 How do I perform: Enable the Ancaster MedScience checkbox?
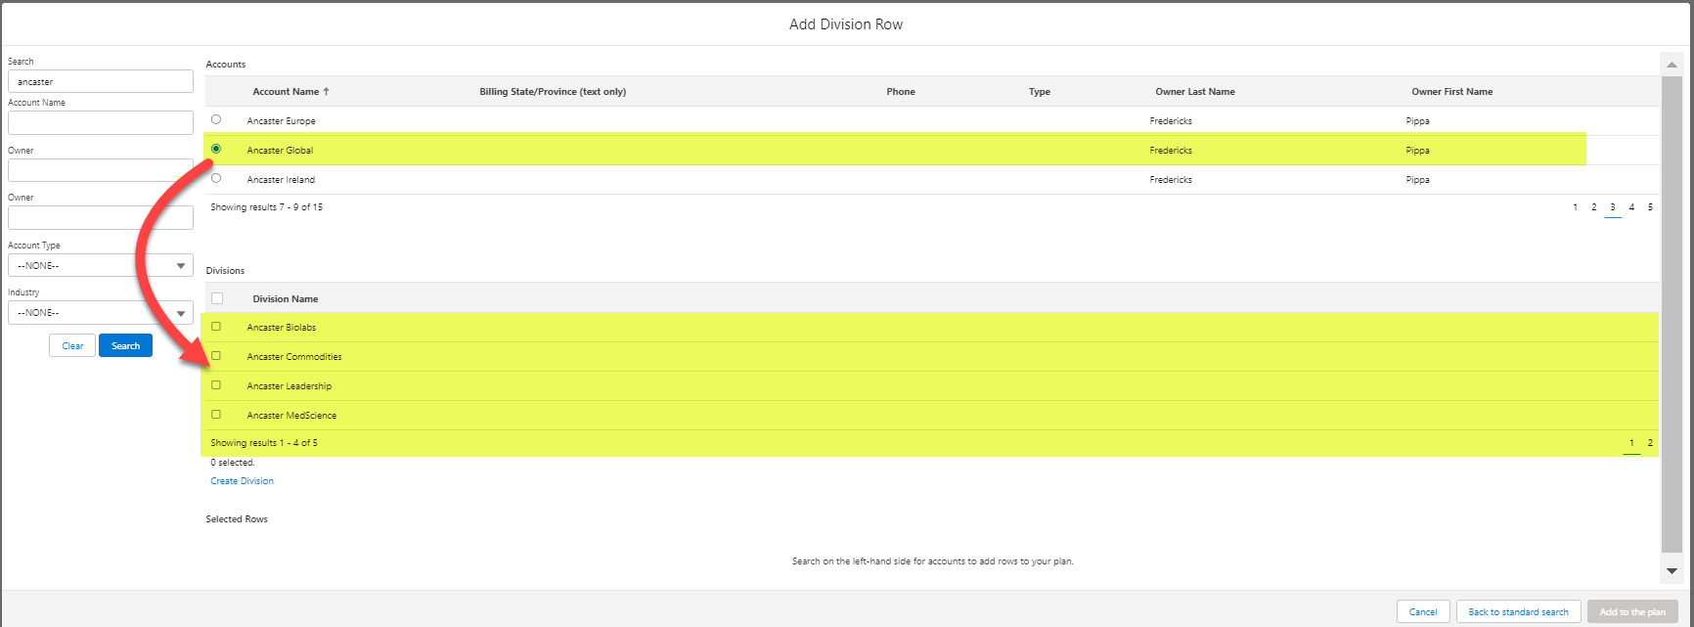(x=216, y=415)
